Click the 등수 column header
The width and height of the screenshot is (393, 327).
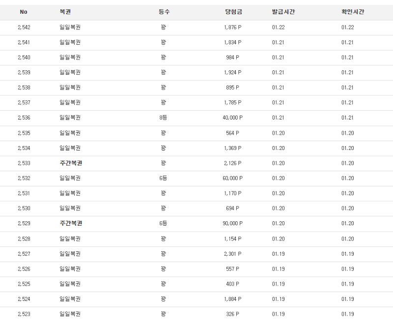click(164, 12)
